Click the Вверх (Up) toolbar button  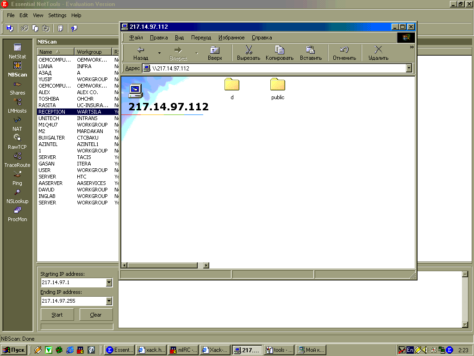tap(215, 53)
